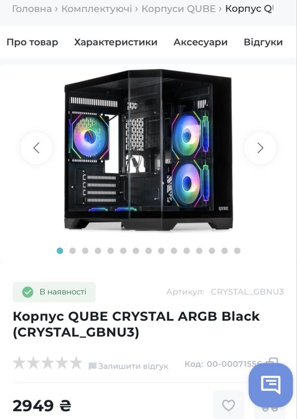Viewport: 297px width, 419px height.
Task: Open Комплектуючі breadcrumb link
Action: point(97,9)
